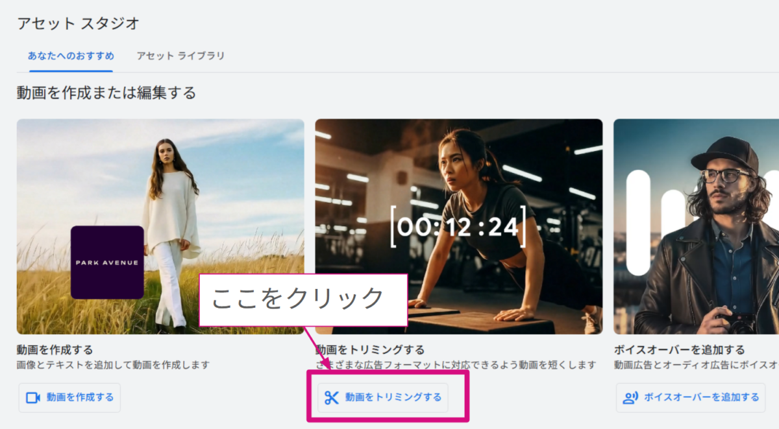Select the 00:12:24 timecode overlay

coord(458,227)
